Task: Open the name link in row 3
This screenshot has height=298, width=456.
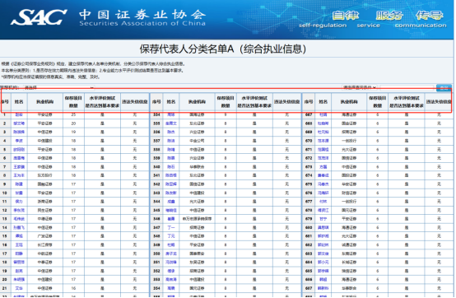Action: [x=19, y=132]
